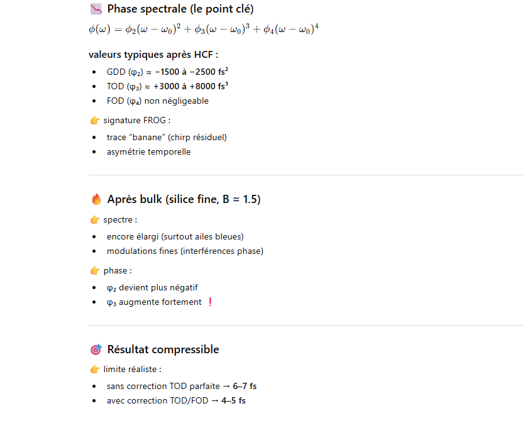
Task: Click the modulations fines bullet text
Action: (185, 251)
